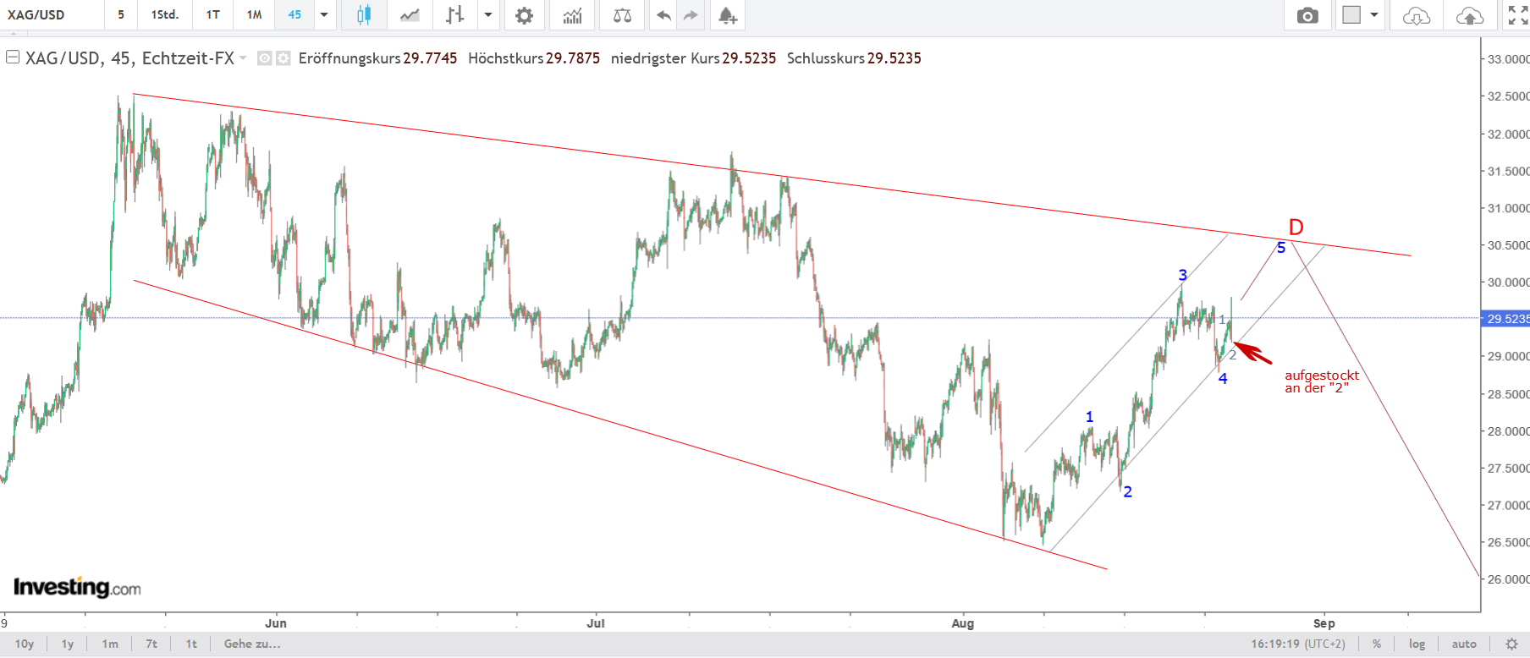Open the timeframe interval dropdown arrow
Screen dimensions: 1530x658
tap(324, 15)
